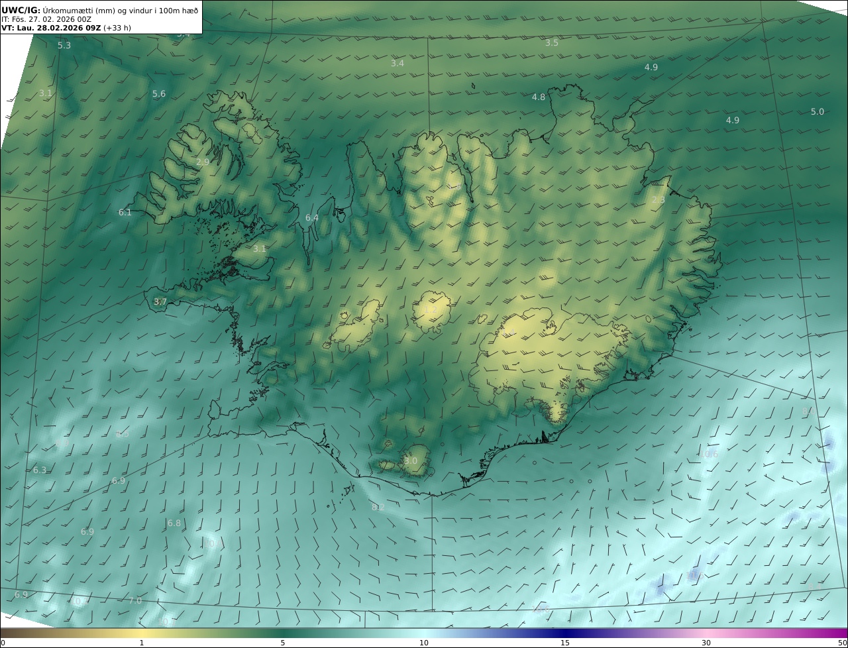Click the 5.0 value label
Viewport: 848px width, 648px height.
(818, 112)
